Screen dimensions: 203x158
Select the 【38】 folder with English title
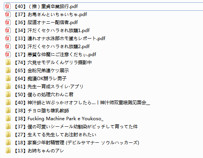click(58, 118)
